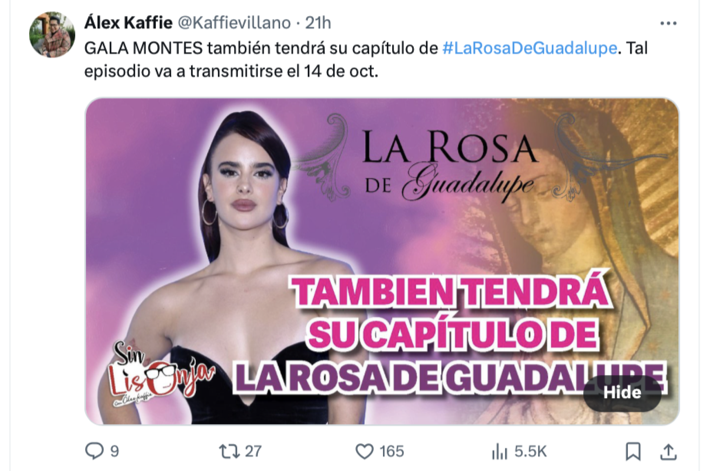Like the tweet with heart icon

tap(365, 451)
